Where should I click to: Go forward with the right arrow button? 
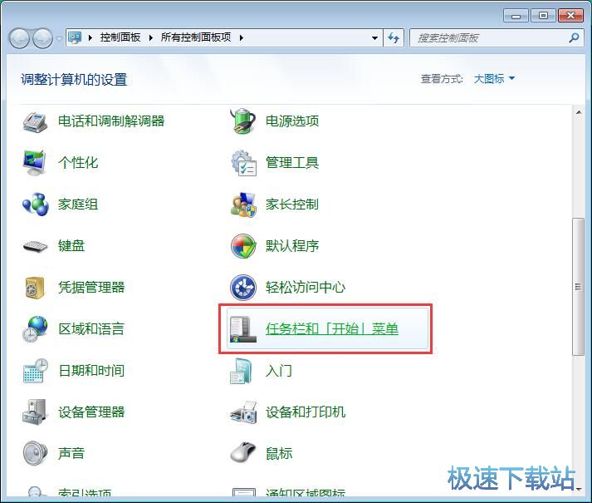pyautogui.click(x=42, y=38)
